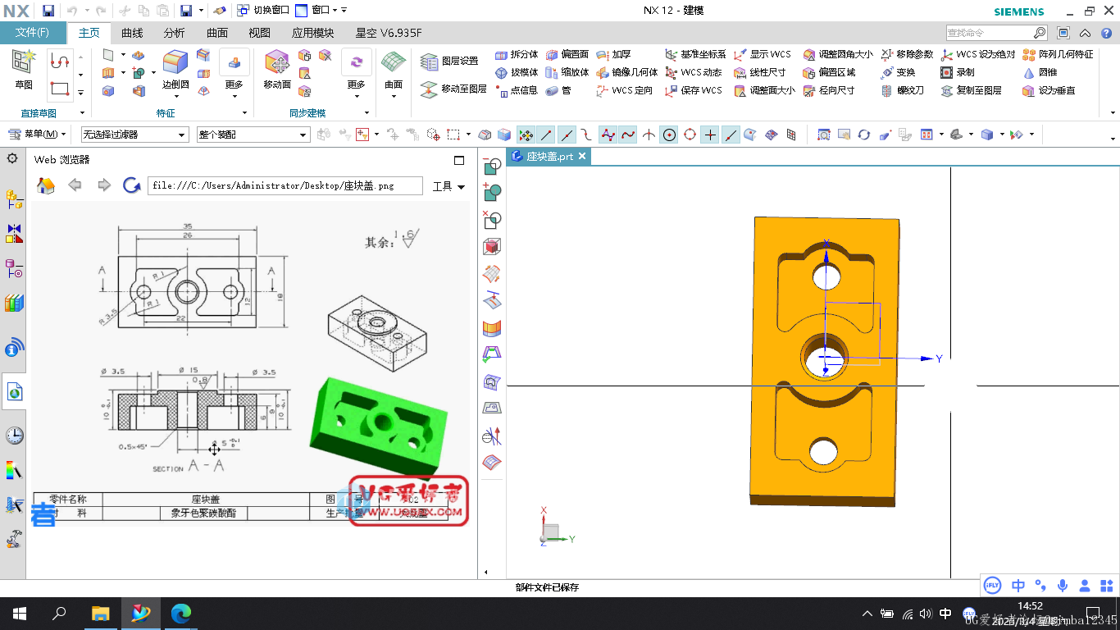
Task: Click 设为垂直 command
Action: [1049, 90]
